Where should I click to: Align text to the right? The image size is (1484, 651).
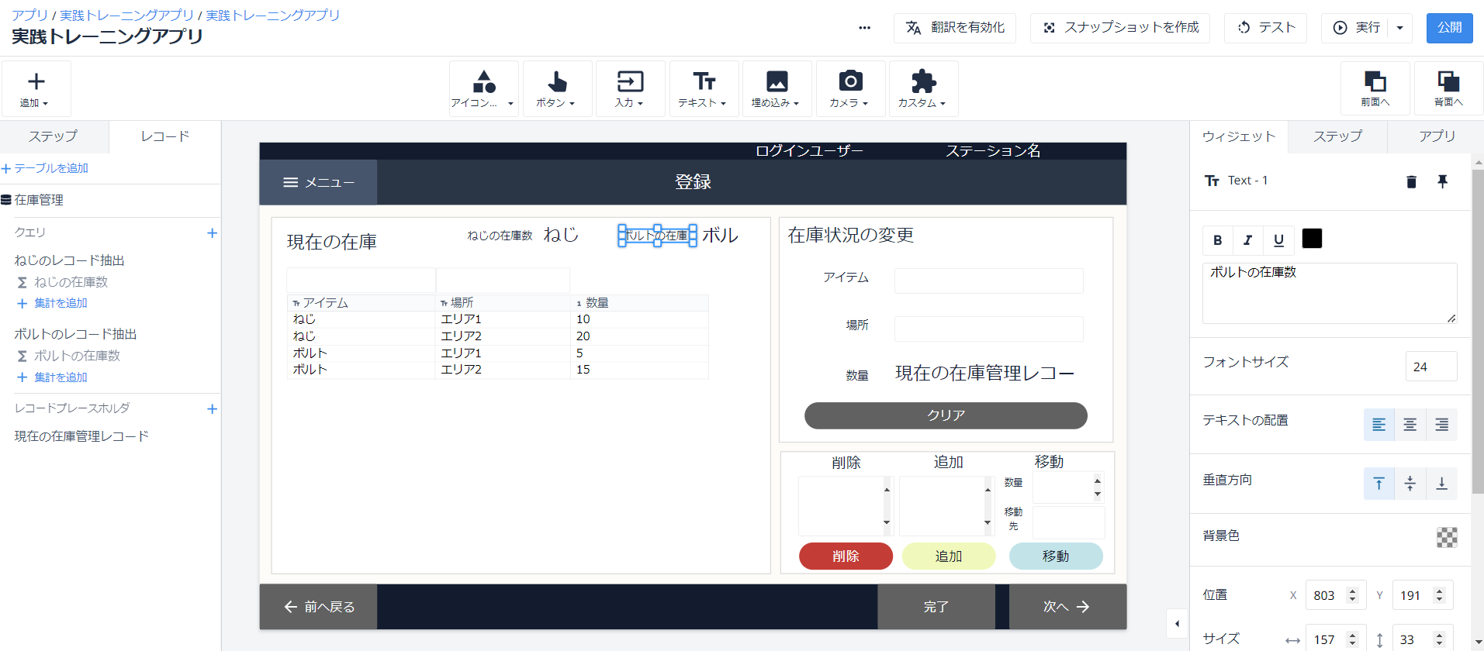[1441, 425]
